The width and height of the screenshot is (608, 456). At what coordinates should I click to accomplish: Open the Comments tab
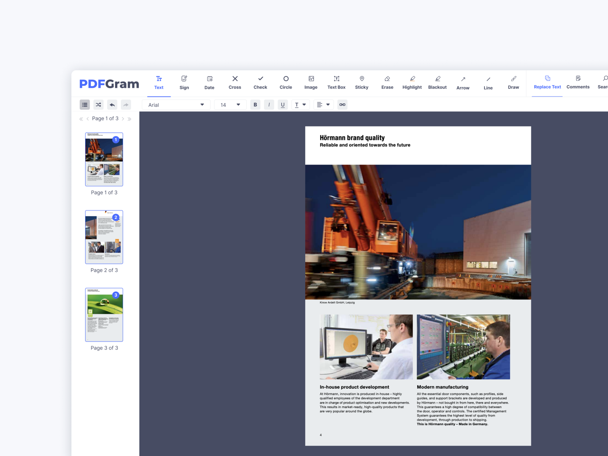(x=578, y=82)
